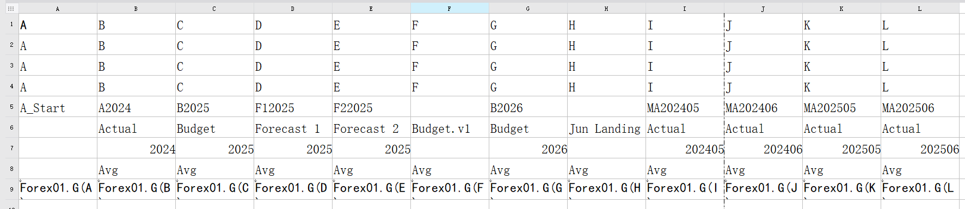Click cell containing B2026
The width and height of the screenshot is (965, 209).
click(x=528, y=107)
